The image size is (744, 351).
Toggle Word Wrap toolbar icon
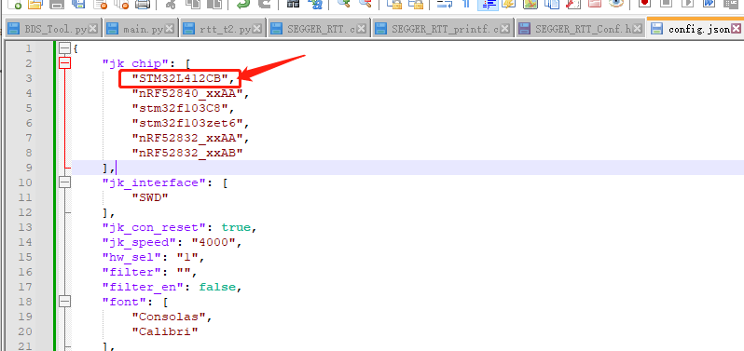[x=445, y=4]
